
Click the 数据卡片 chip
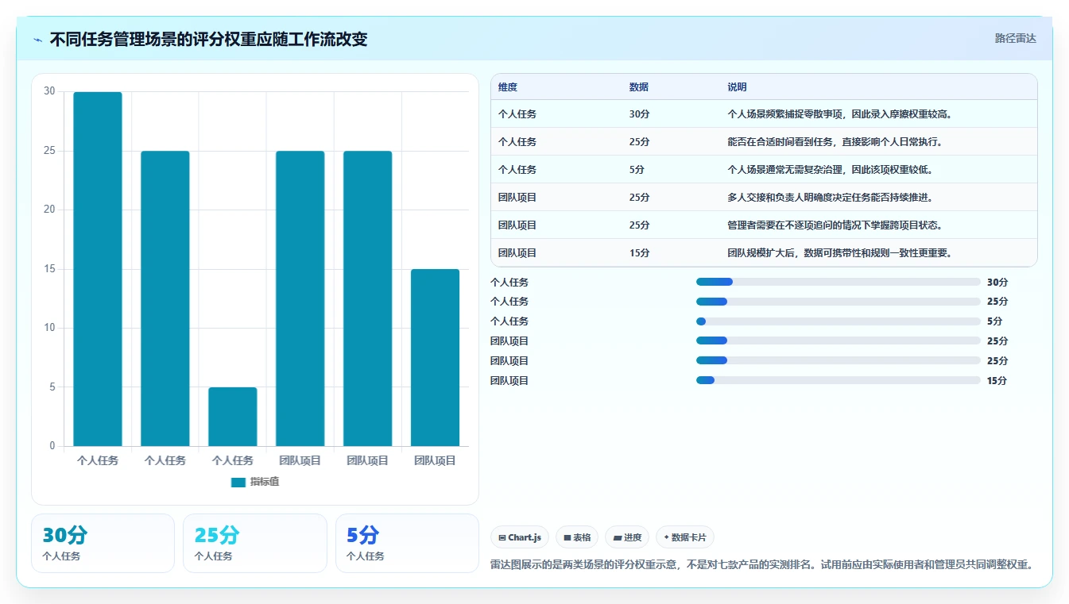[684, 537]
